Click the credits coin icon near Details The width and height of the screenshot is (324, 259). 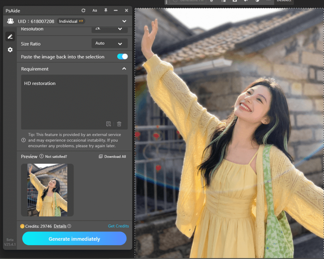point(22,226)
